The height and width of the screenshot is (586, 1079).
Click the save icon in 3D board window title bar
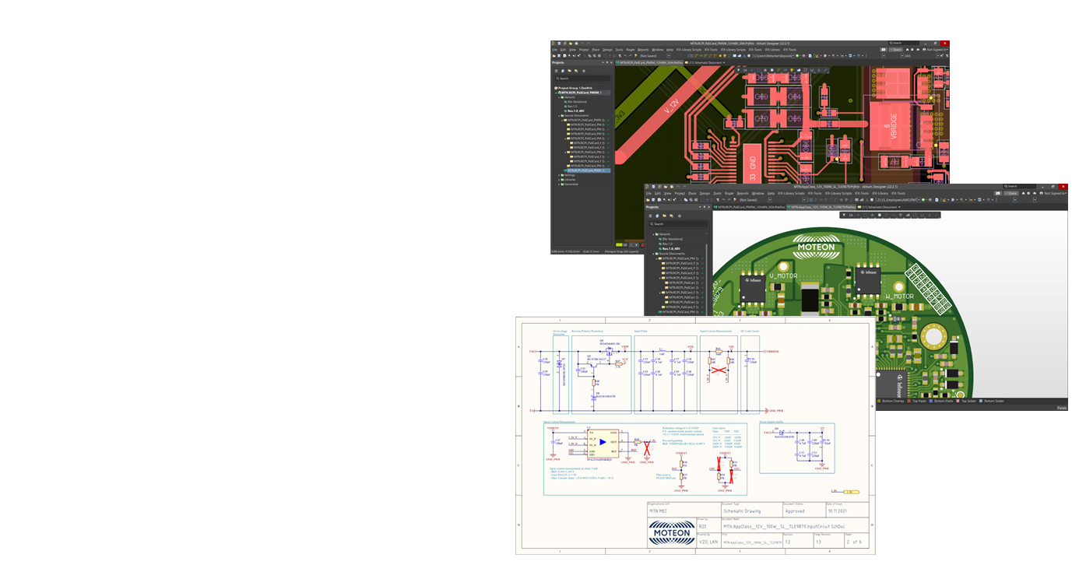click(x=653, y=187)
